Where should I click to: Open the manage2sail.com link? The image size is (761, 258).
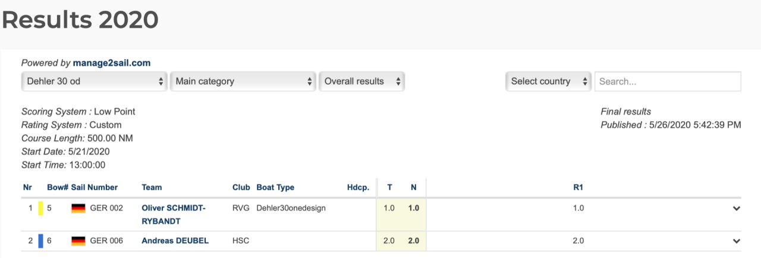click(112, 62)
